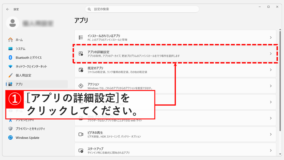Open スタートアップ settings
This screenshot has height=160, width=284.
click(175, 150)
